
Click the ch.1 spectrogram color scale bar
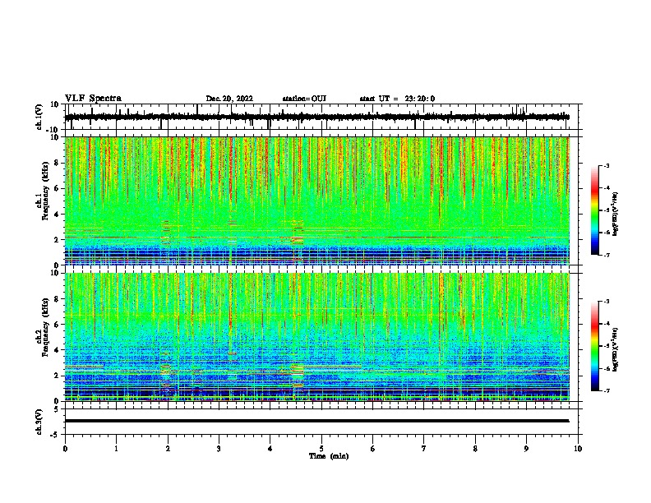coord(595,210)
